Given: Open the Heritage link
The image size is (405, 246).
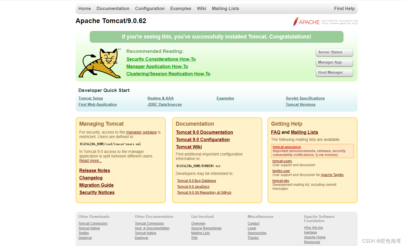Looking at the screenshot, I should click(310, 233).
